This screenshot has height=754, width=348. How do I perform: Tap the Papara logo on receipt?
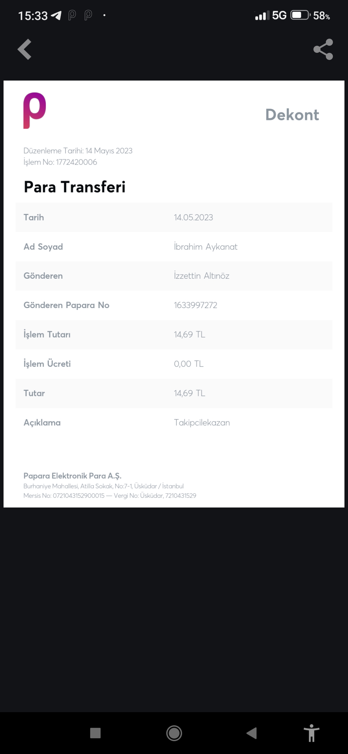34,111
